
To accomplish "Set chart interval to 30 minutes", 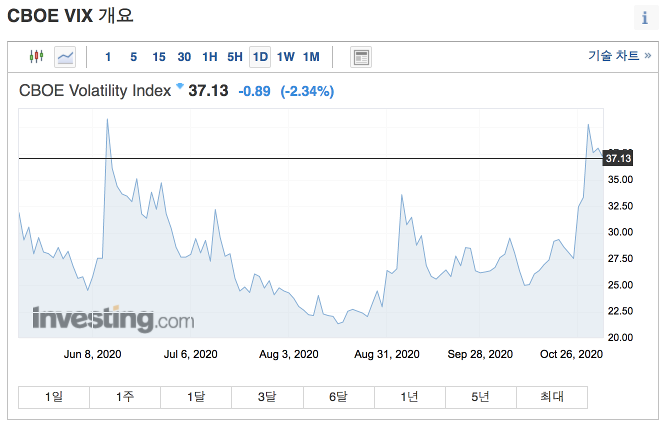I will pyautogui.click(x=184, y=57).
